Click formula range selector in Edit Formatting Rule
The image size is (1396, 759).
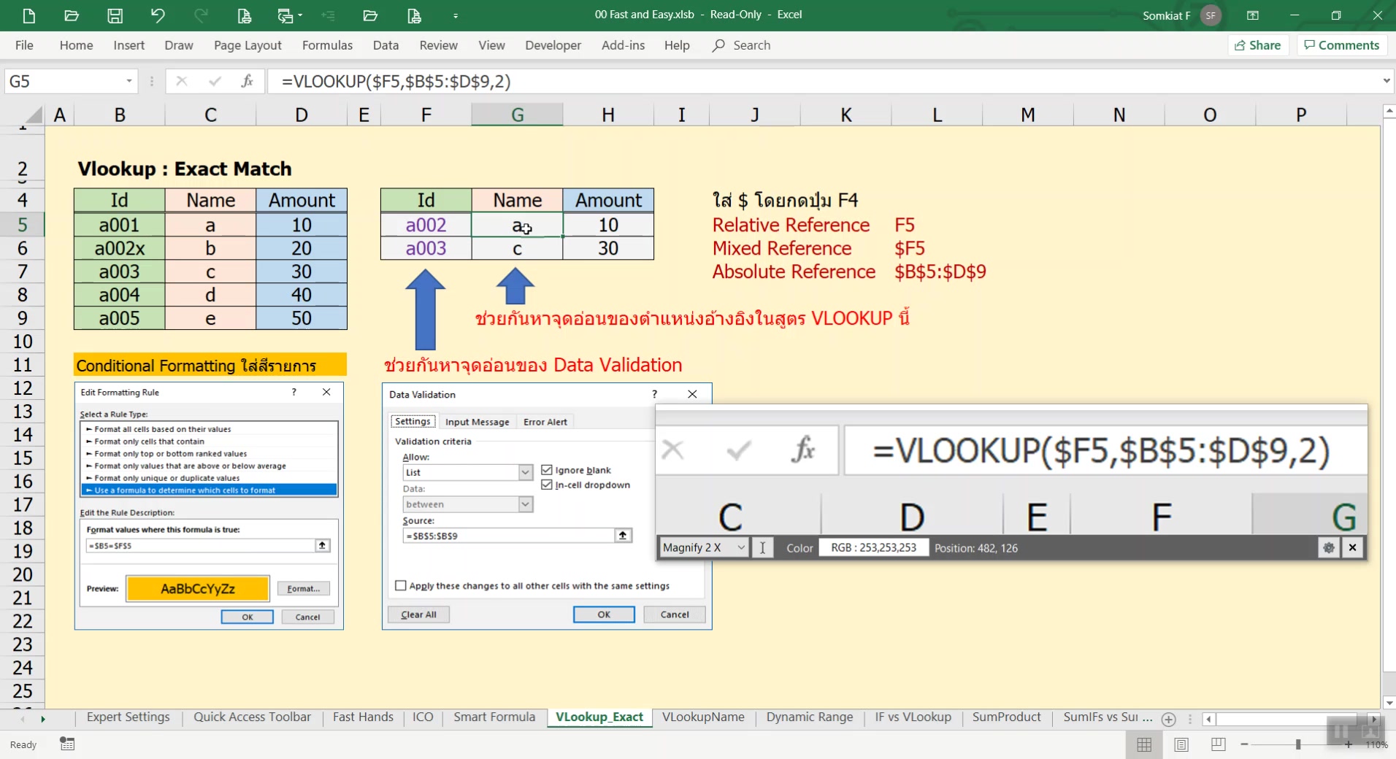[x=322, y=545]
